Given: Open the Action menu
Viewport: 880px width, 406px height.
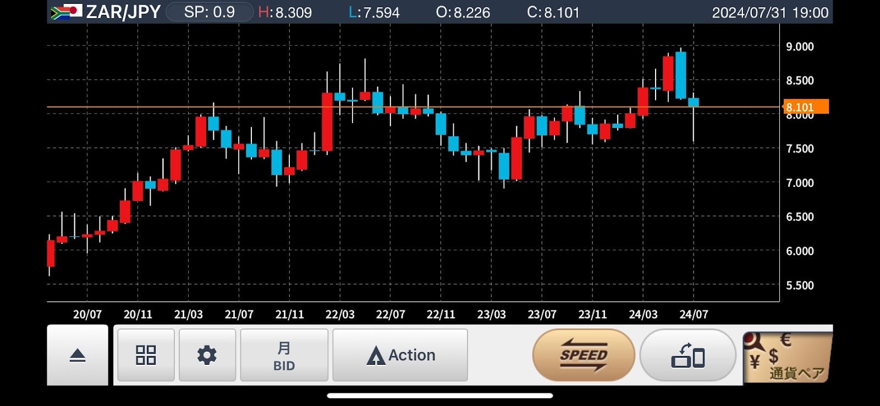Looking at the screenshot, I should [400, 355].
